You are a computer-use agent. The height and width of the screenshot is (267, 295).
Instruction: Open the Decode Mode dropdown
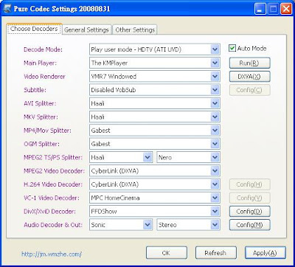click(x=155, y=49)
